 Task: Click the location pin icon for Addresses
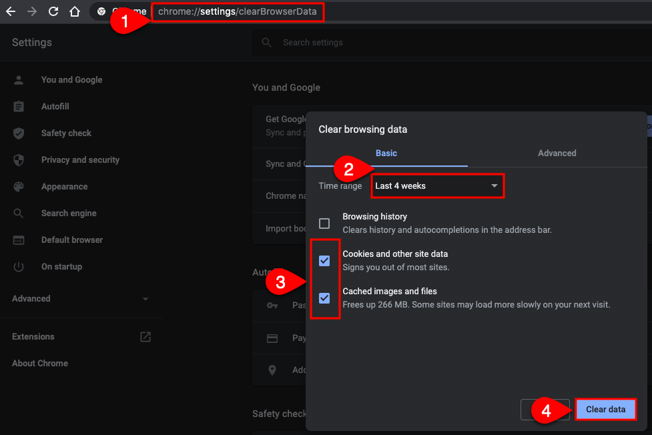coord(272,370)
